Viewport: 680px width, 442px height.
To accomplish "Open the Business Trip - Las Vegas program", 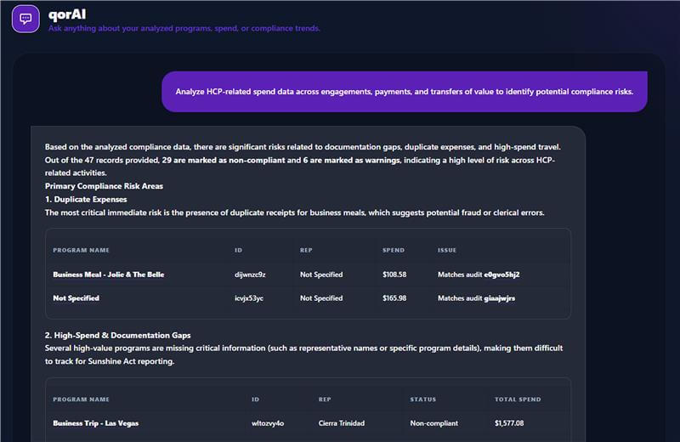I will point(95,422).
